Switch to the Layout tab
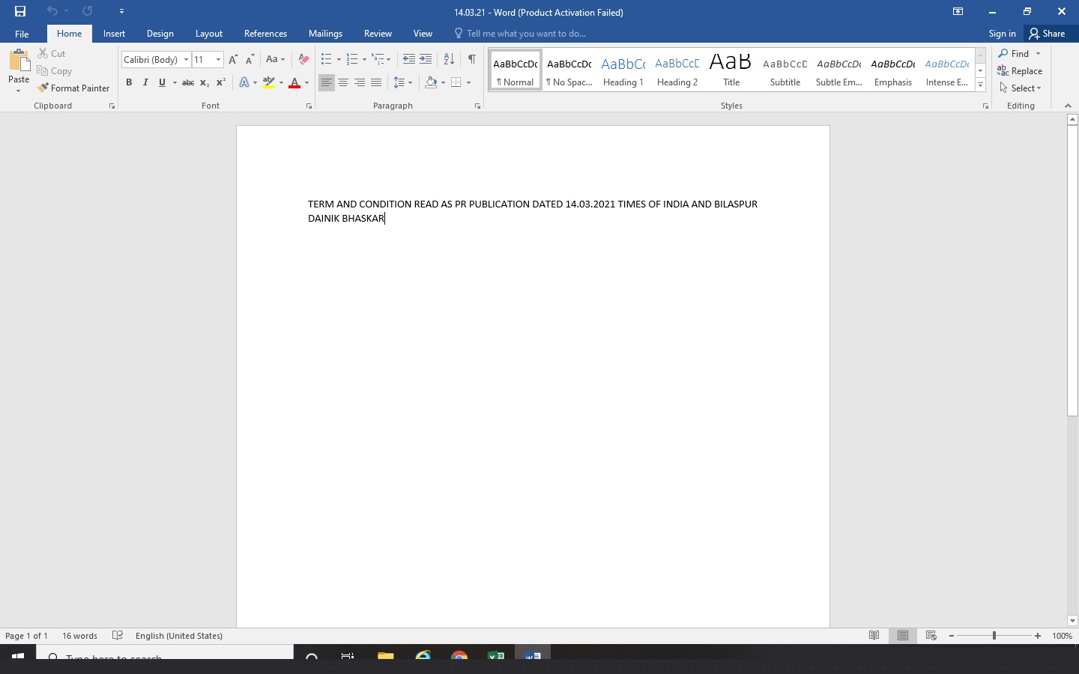 pos(209,34)
